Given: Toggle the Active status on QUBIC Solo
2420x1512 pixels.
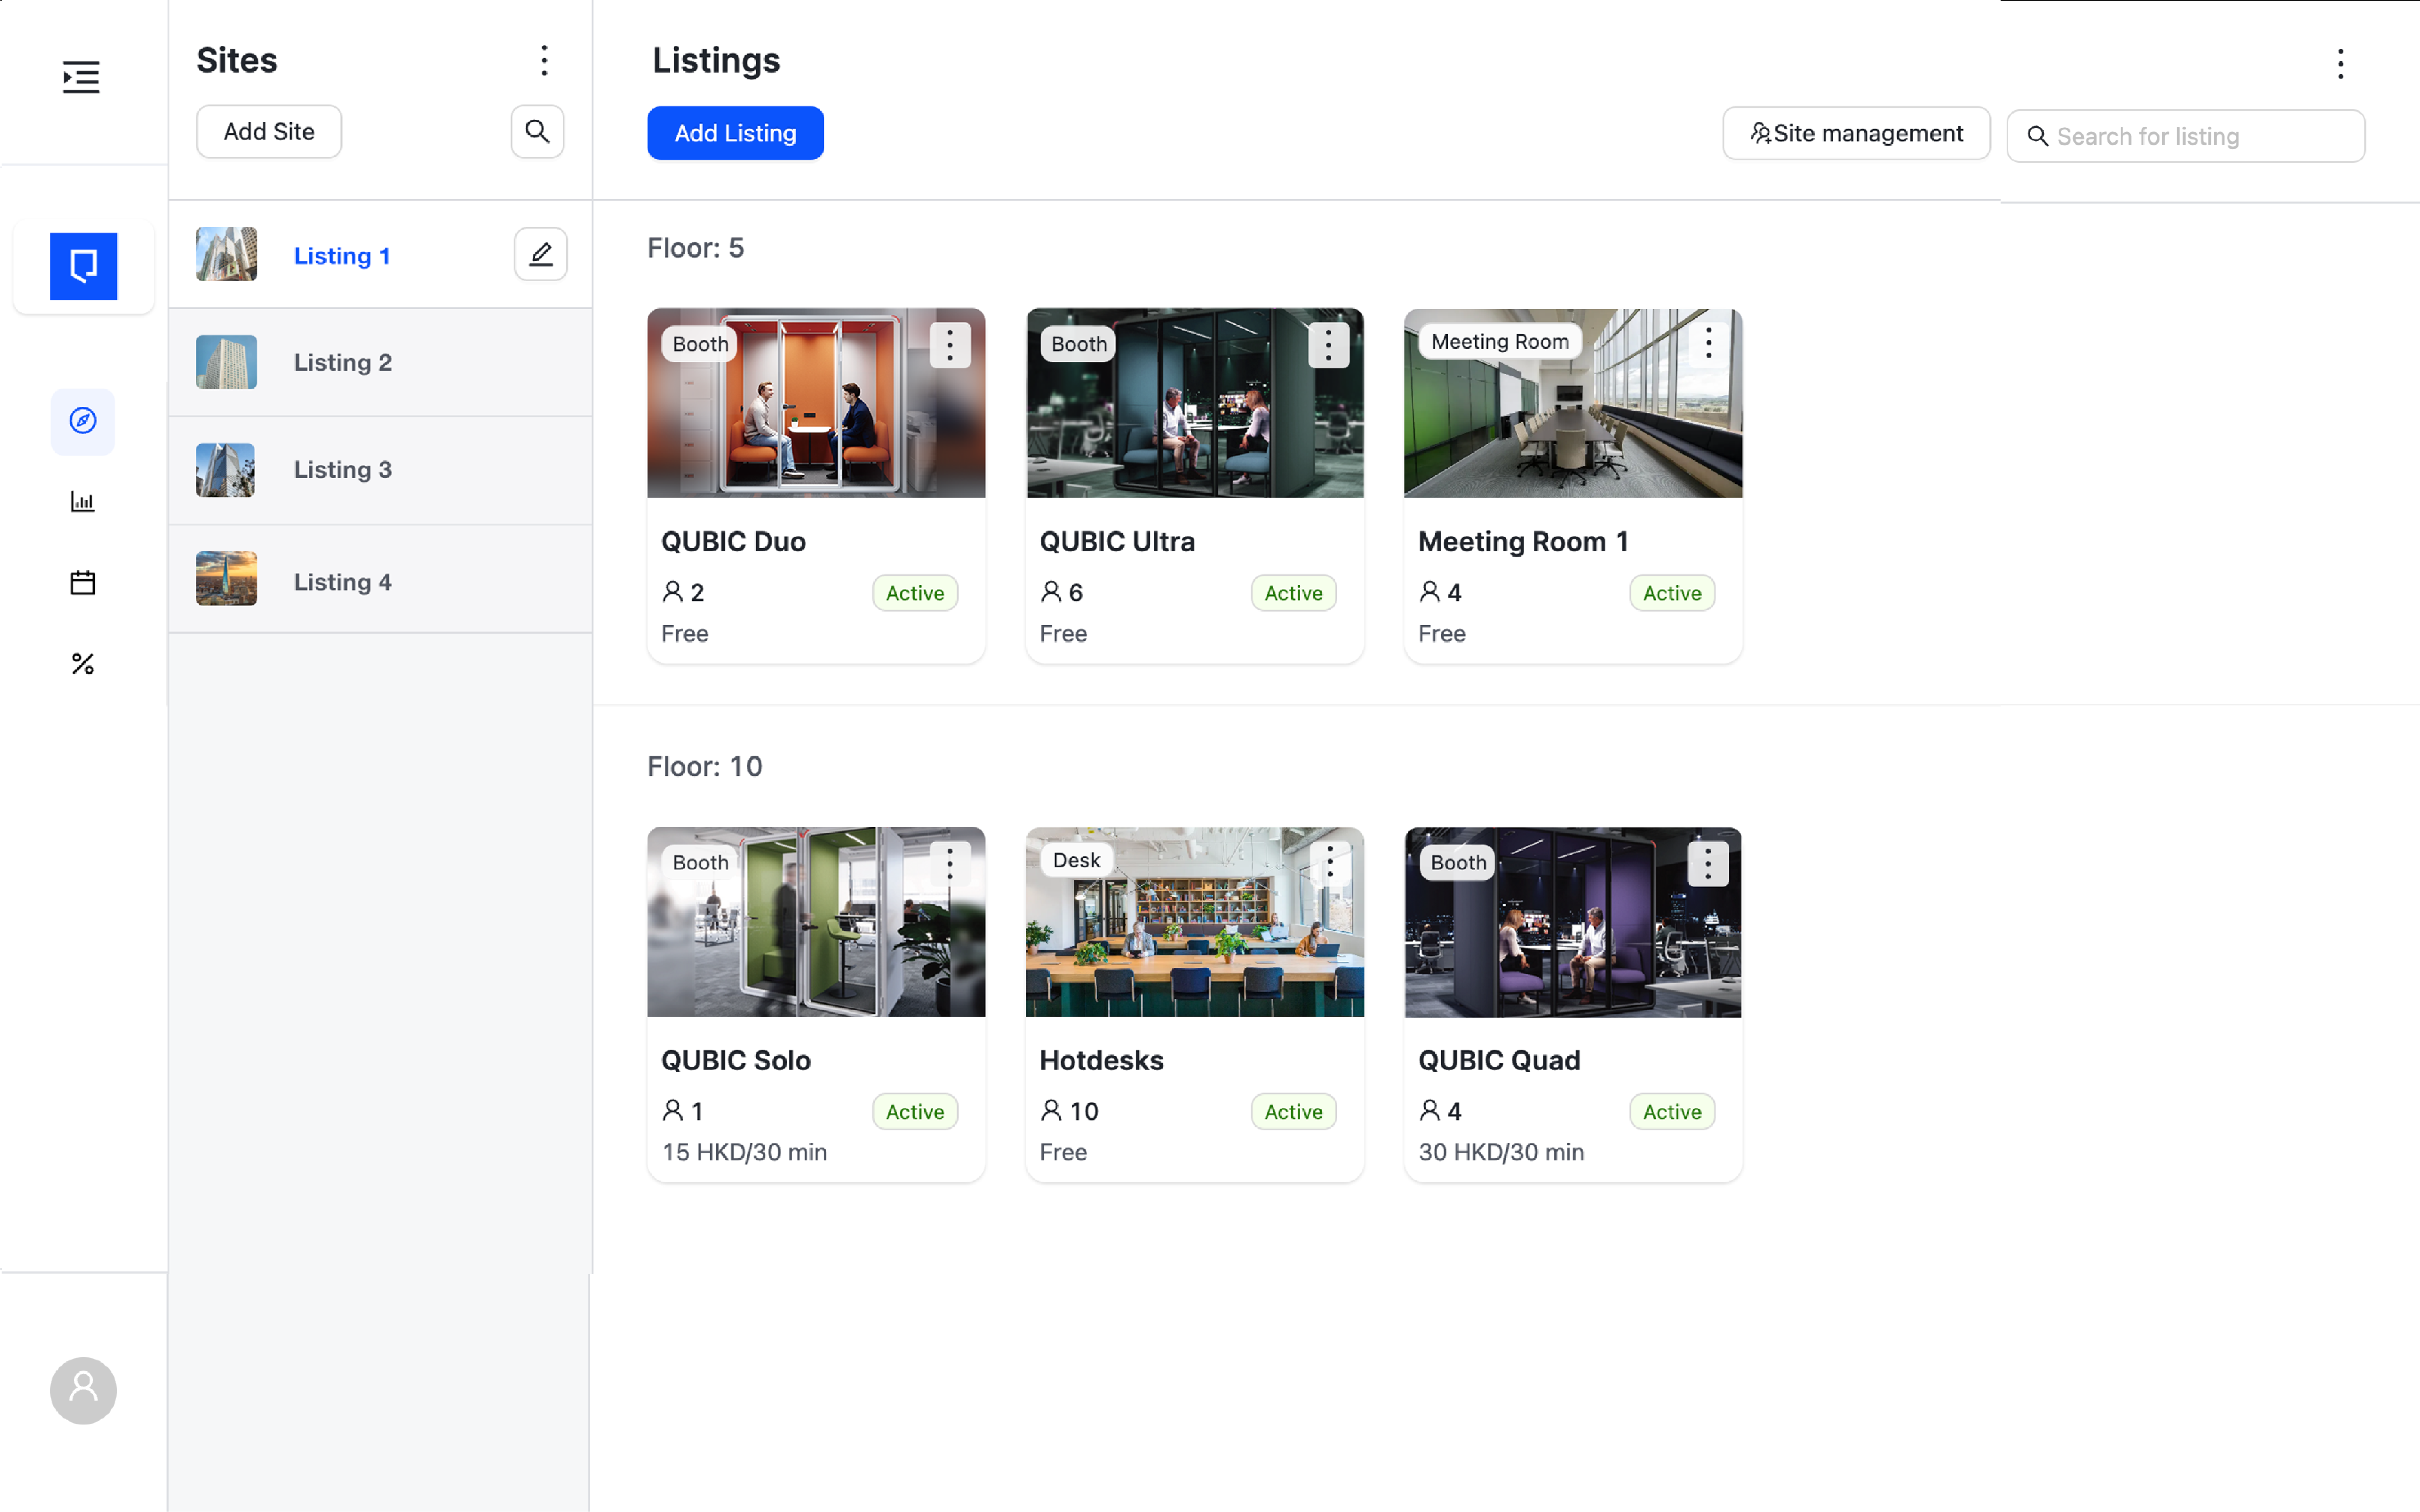Looking at the screenshot, I should coord(913,1111).
